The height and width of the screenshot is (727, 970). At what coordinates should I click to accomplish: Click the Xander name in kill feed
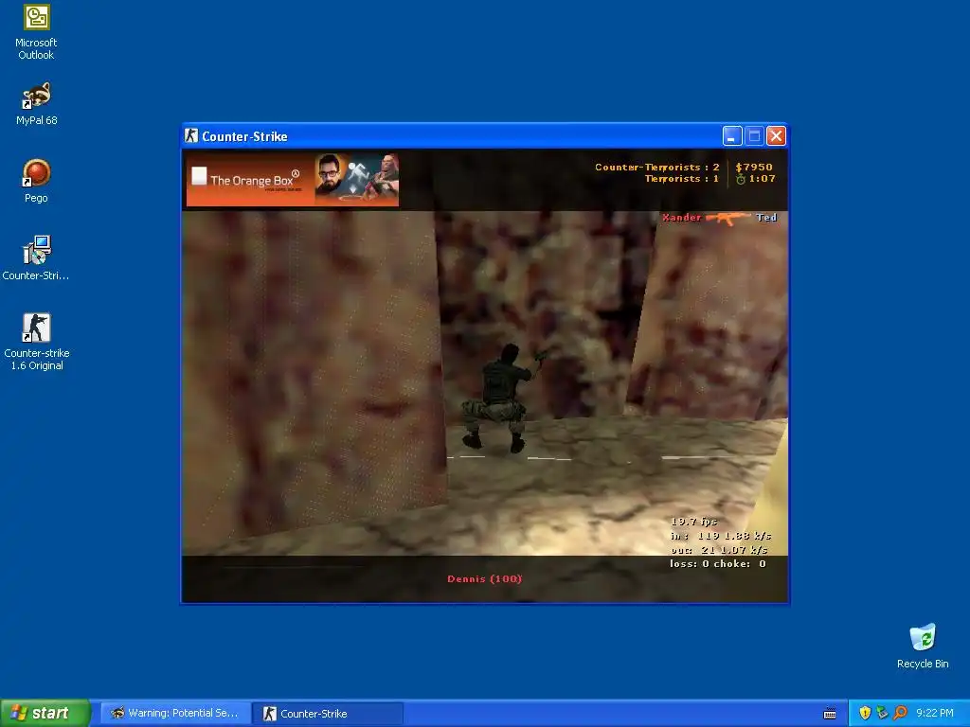(x=682, y=218)
